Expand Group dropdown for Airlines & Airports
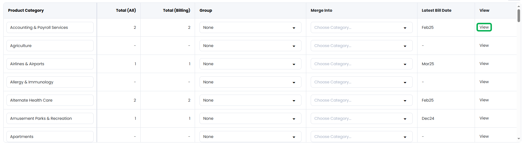The image size is (522, 143). [x=250, y=64]
